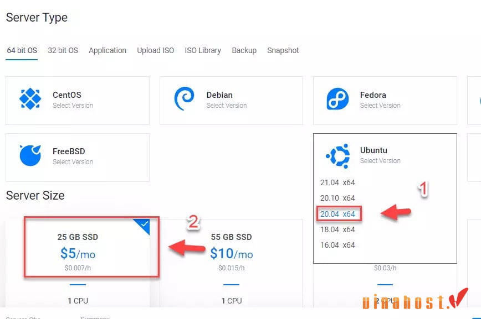The height and width of the screenshot is (319, 481).
Task: Click the Fedora title text
Action: (x=373, y=95)
